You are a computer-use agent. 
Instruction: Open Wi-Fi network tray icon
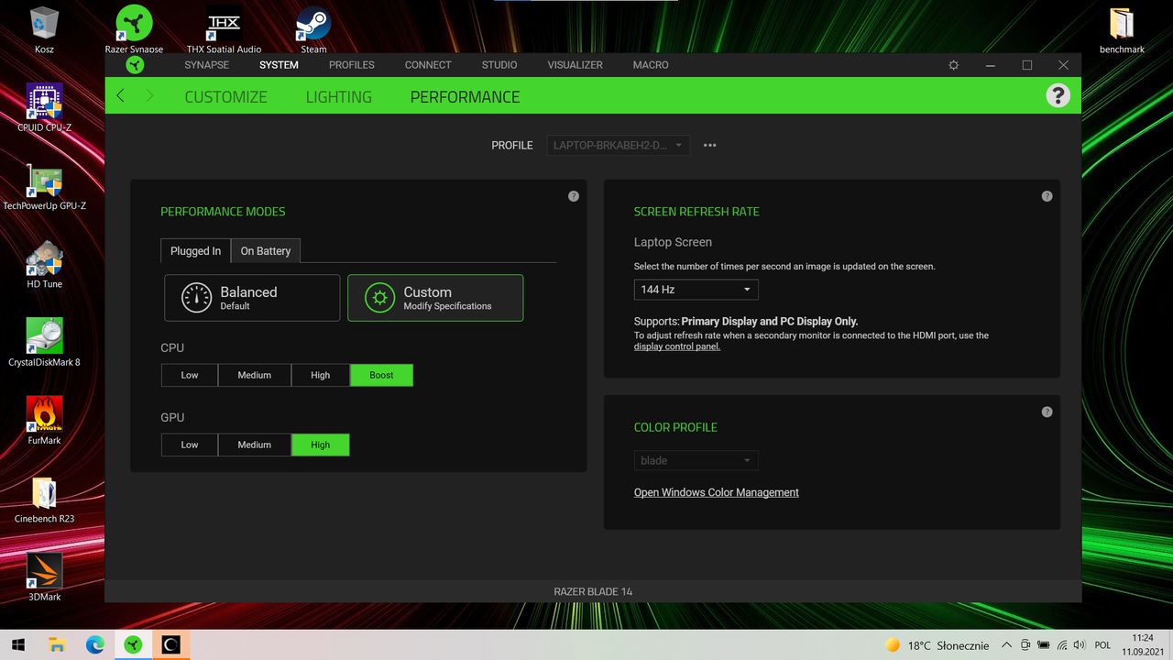[x=1063, y=645]
